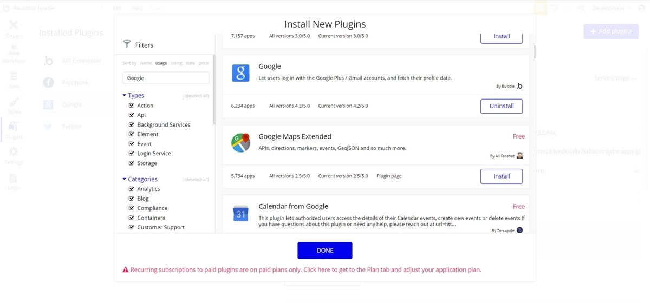Click the undo arrow icon in top bar
650x303 pixels.
click(555, 8)
